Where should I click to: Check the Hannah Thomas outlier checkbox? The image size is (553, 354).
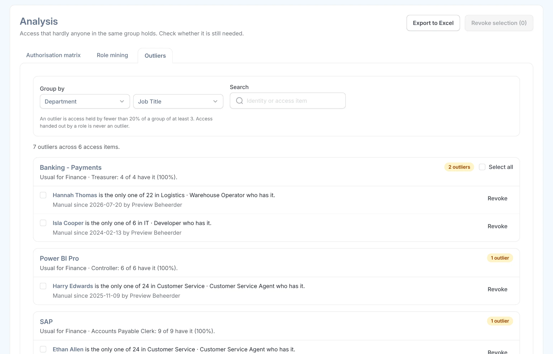pos(43,195)
